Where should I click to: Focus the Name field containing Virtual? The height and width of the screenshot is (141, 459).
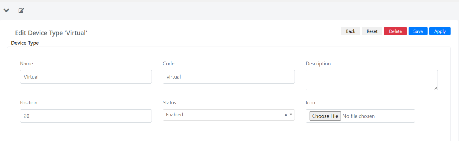point(86,77)
